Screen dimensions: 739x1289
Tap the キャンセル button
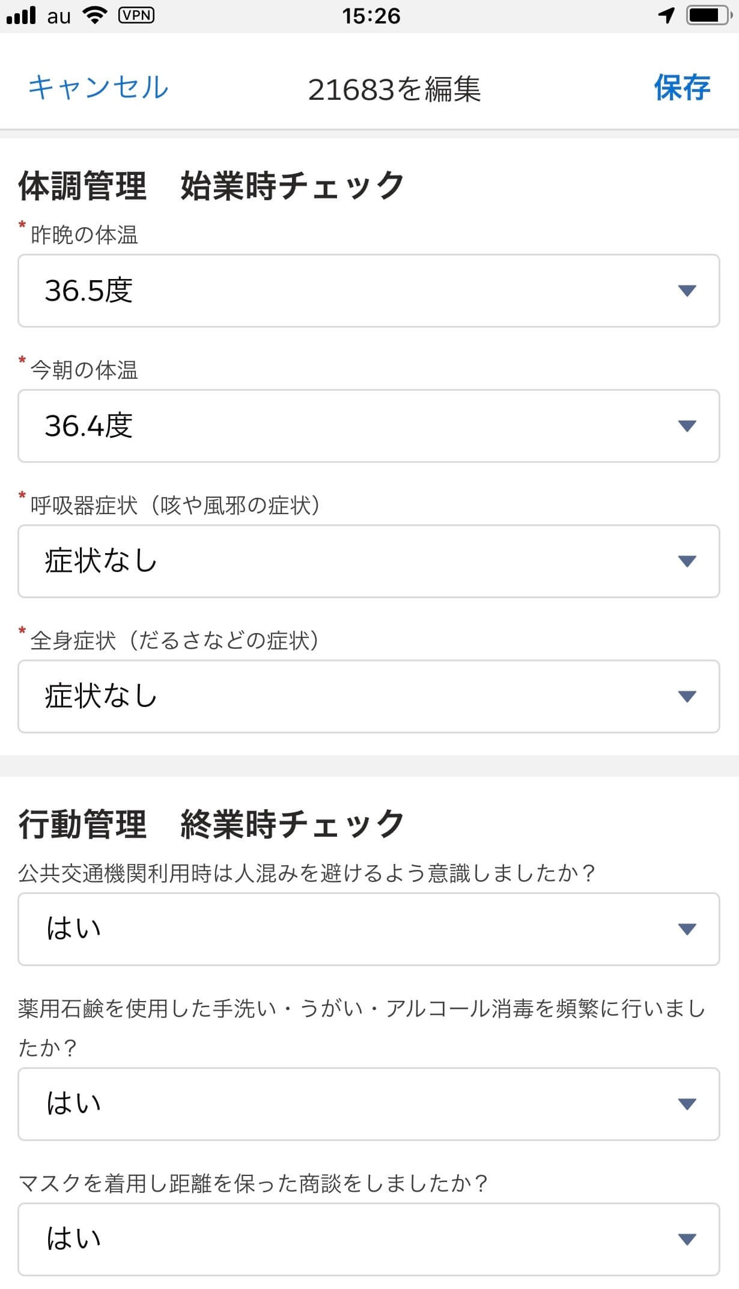coord(99,88)
